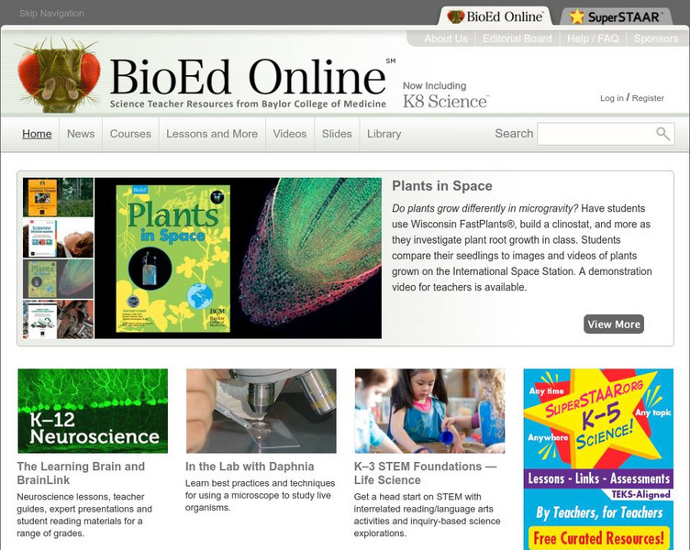Open the Help / FAQ link
690x550 pixels.
(x=593, y=38)
